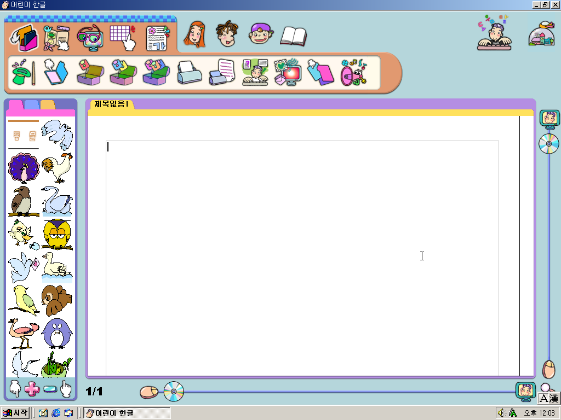
Task: Insert the yellow owl clip art
Action: 57,234
